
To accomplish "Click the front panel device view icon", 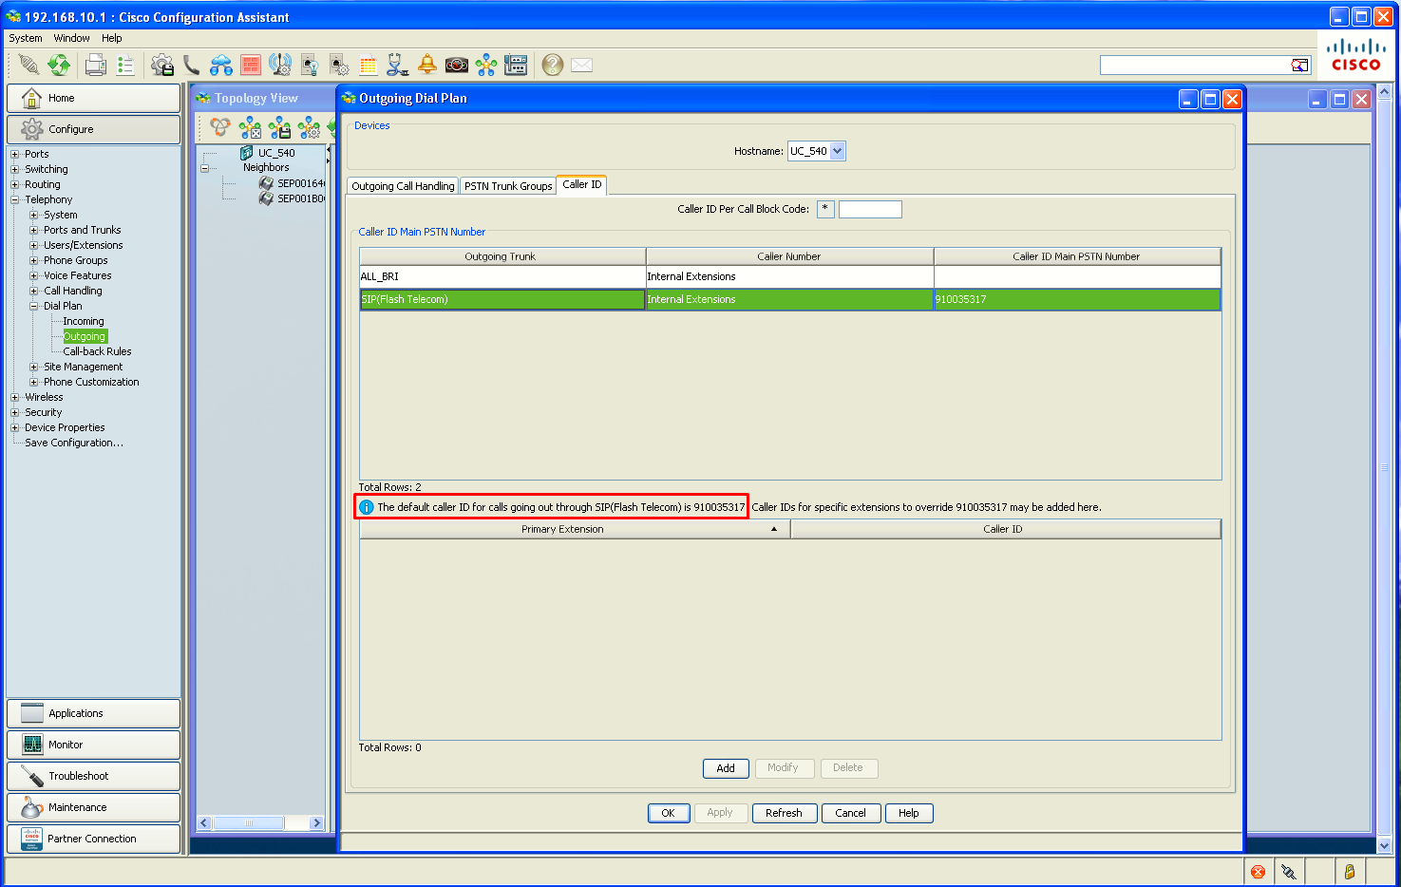I will pos(516,65).
